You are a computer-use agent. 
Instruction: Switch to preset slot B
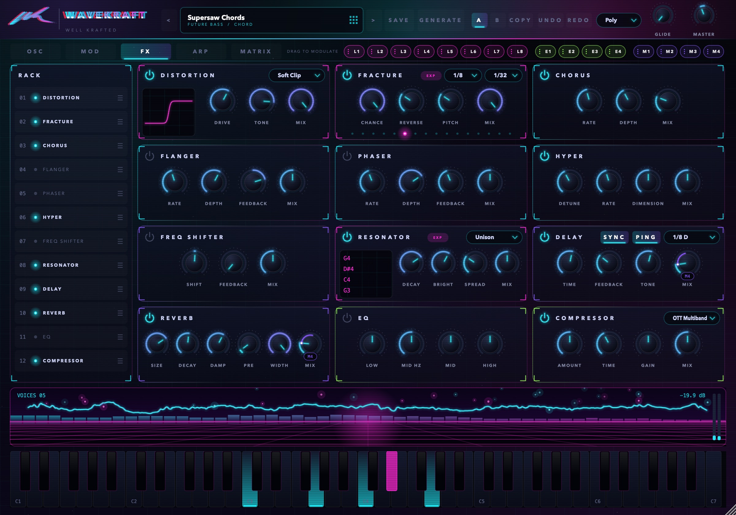[x=497, y=20]
